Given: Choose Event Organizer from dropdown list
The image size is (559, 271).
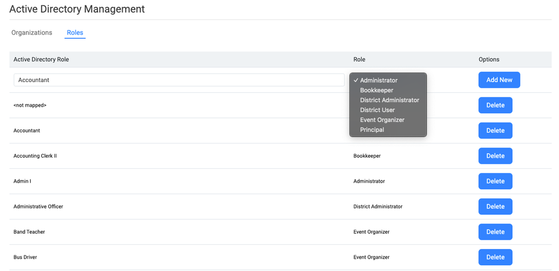Looking at the screenshot, I should 382,120.
